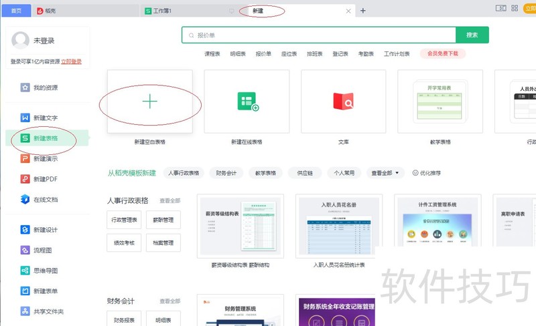Screen dimensions: 536x326
Task: Expand the 查看全部 dropdown filter
Action: pyautogui.click(x=387, y=173)
